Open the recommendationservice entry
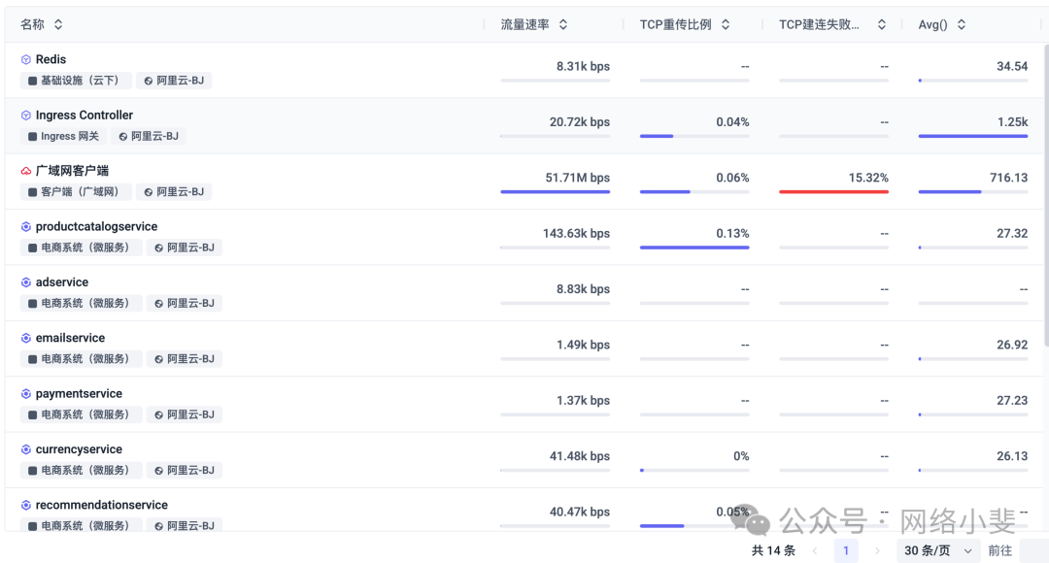Image resolution: width=1049 pixels, height=563 pixels. 101,505
